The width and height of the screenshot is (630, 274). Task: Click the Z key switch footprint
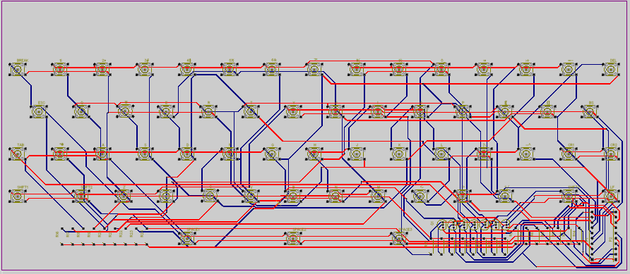(x=124, y=196)
